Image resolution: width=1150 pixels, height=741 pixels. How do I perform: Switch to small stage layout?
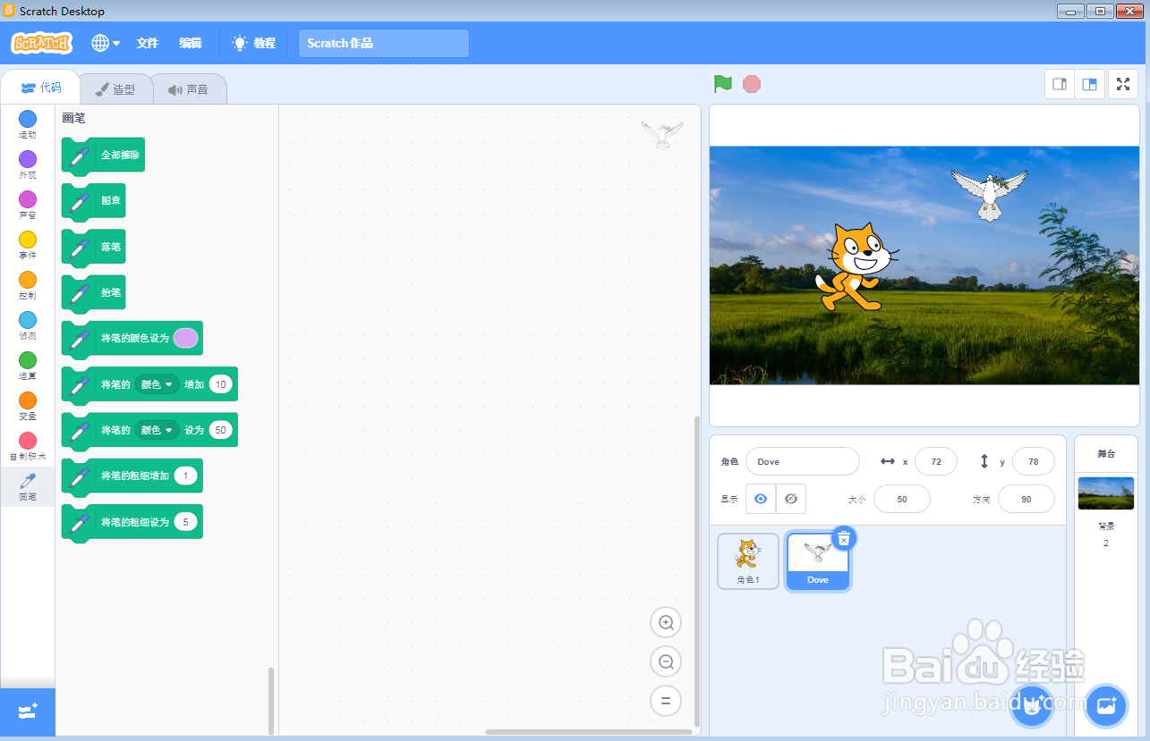(1060, 84)
